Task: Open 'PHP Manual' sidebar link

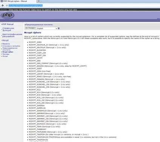Action: pyautogui.click(x=8, y=24)
